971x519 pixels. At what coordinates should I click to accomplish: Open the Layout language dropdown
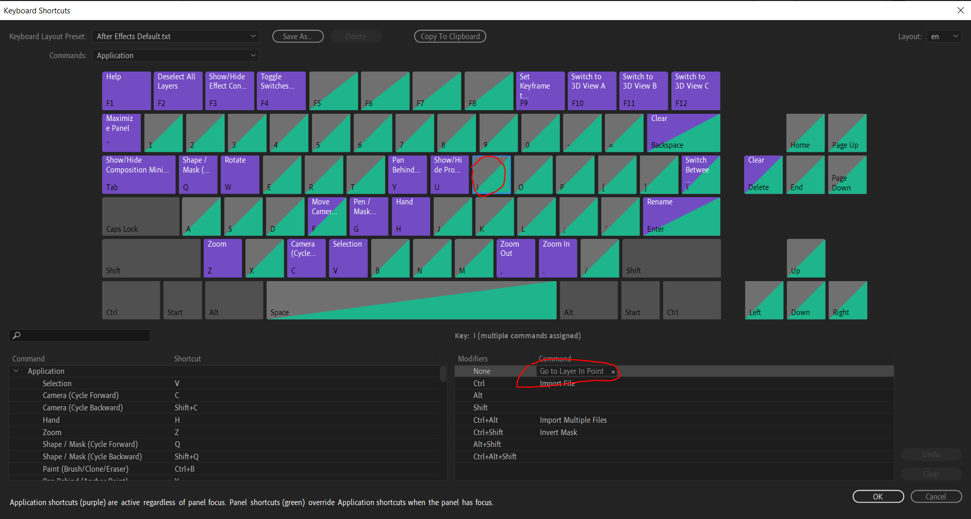point(944,37)
